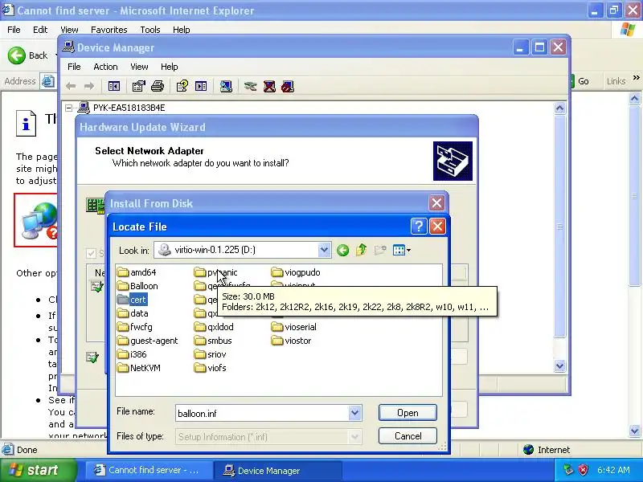Click the computer icon beside PYK-EA518183B4E
Screen dimensions: 643x482
[84, 108]
